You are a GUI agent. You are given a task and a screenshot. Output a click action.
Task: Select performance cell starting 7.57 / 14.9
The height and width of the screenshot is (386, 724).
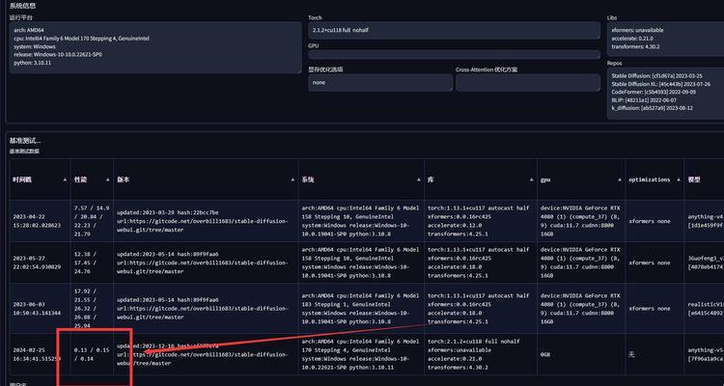coord(92,221)
